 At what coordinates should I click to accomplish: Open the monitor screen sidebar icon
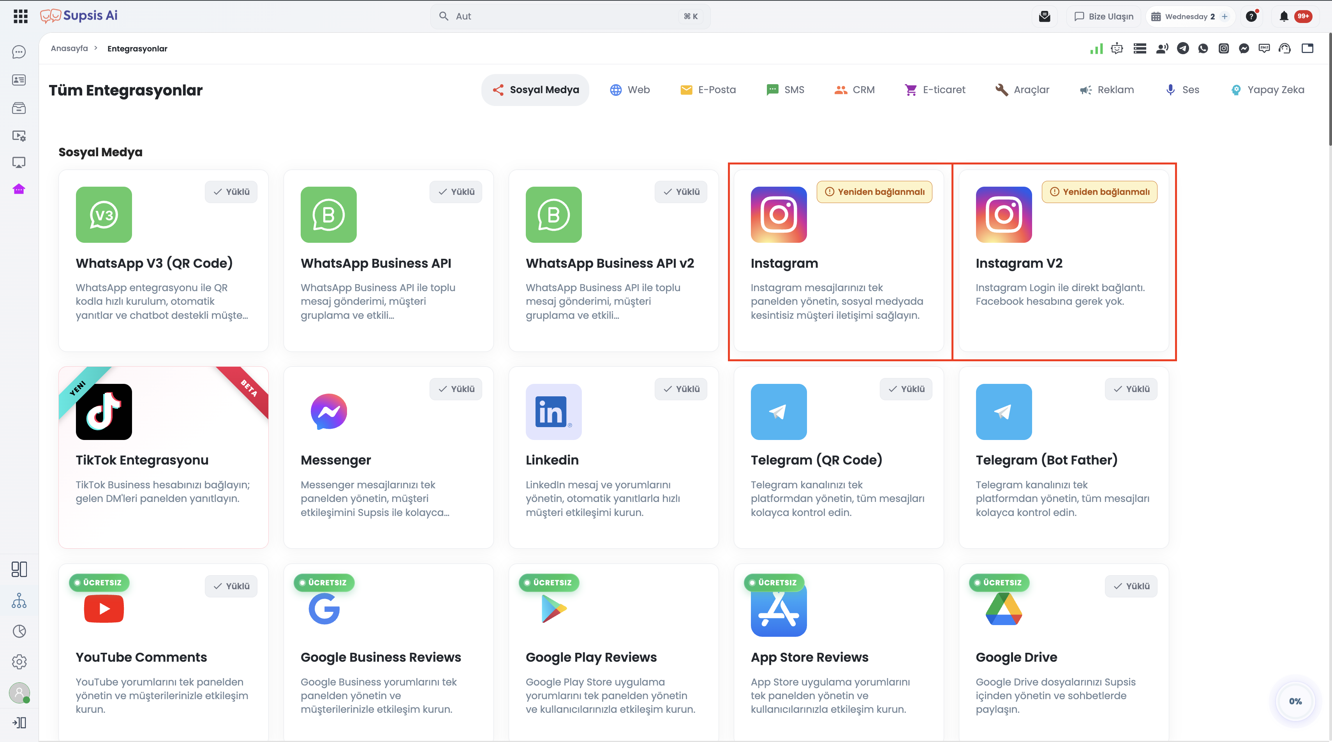point(19,163)
